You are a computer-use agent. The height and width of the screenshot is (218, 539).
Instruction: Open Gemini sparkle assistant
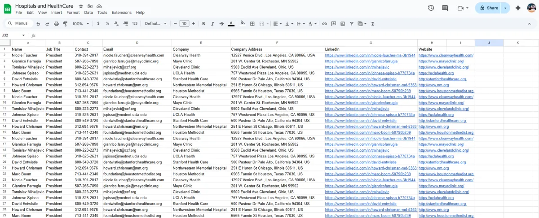click(x=518, y=8)
